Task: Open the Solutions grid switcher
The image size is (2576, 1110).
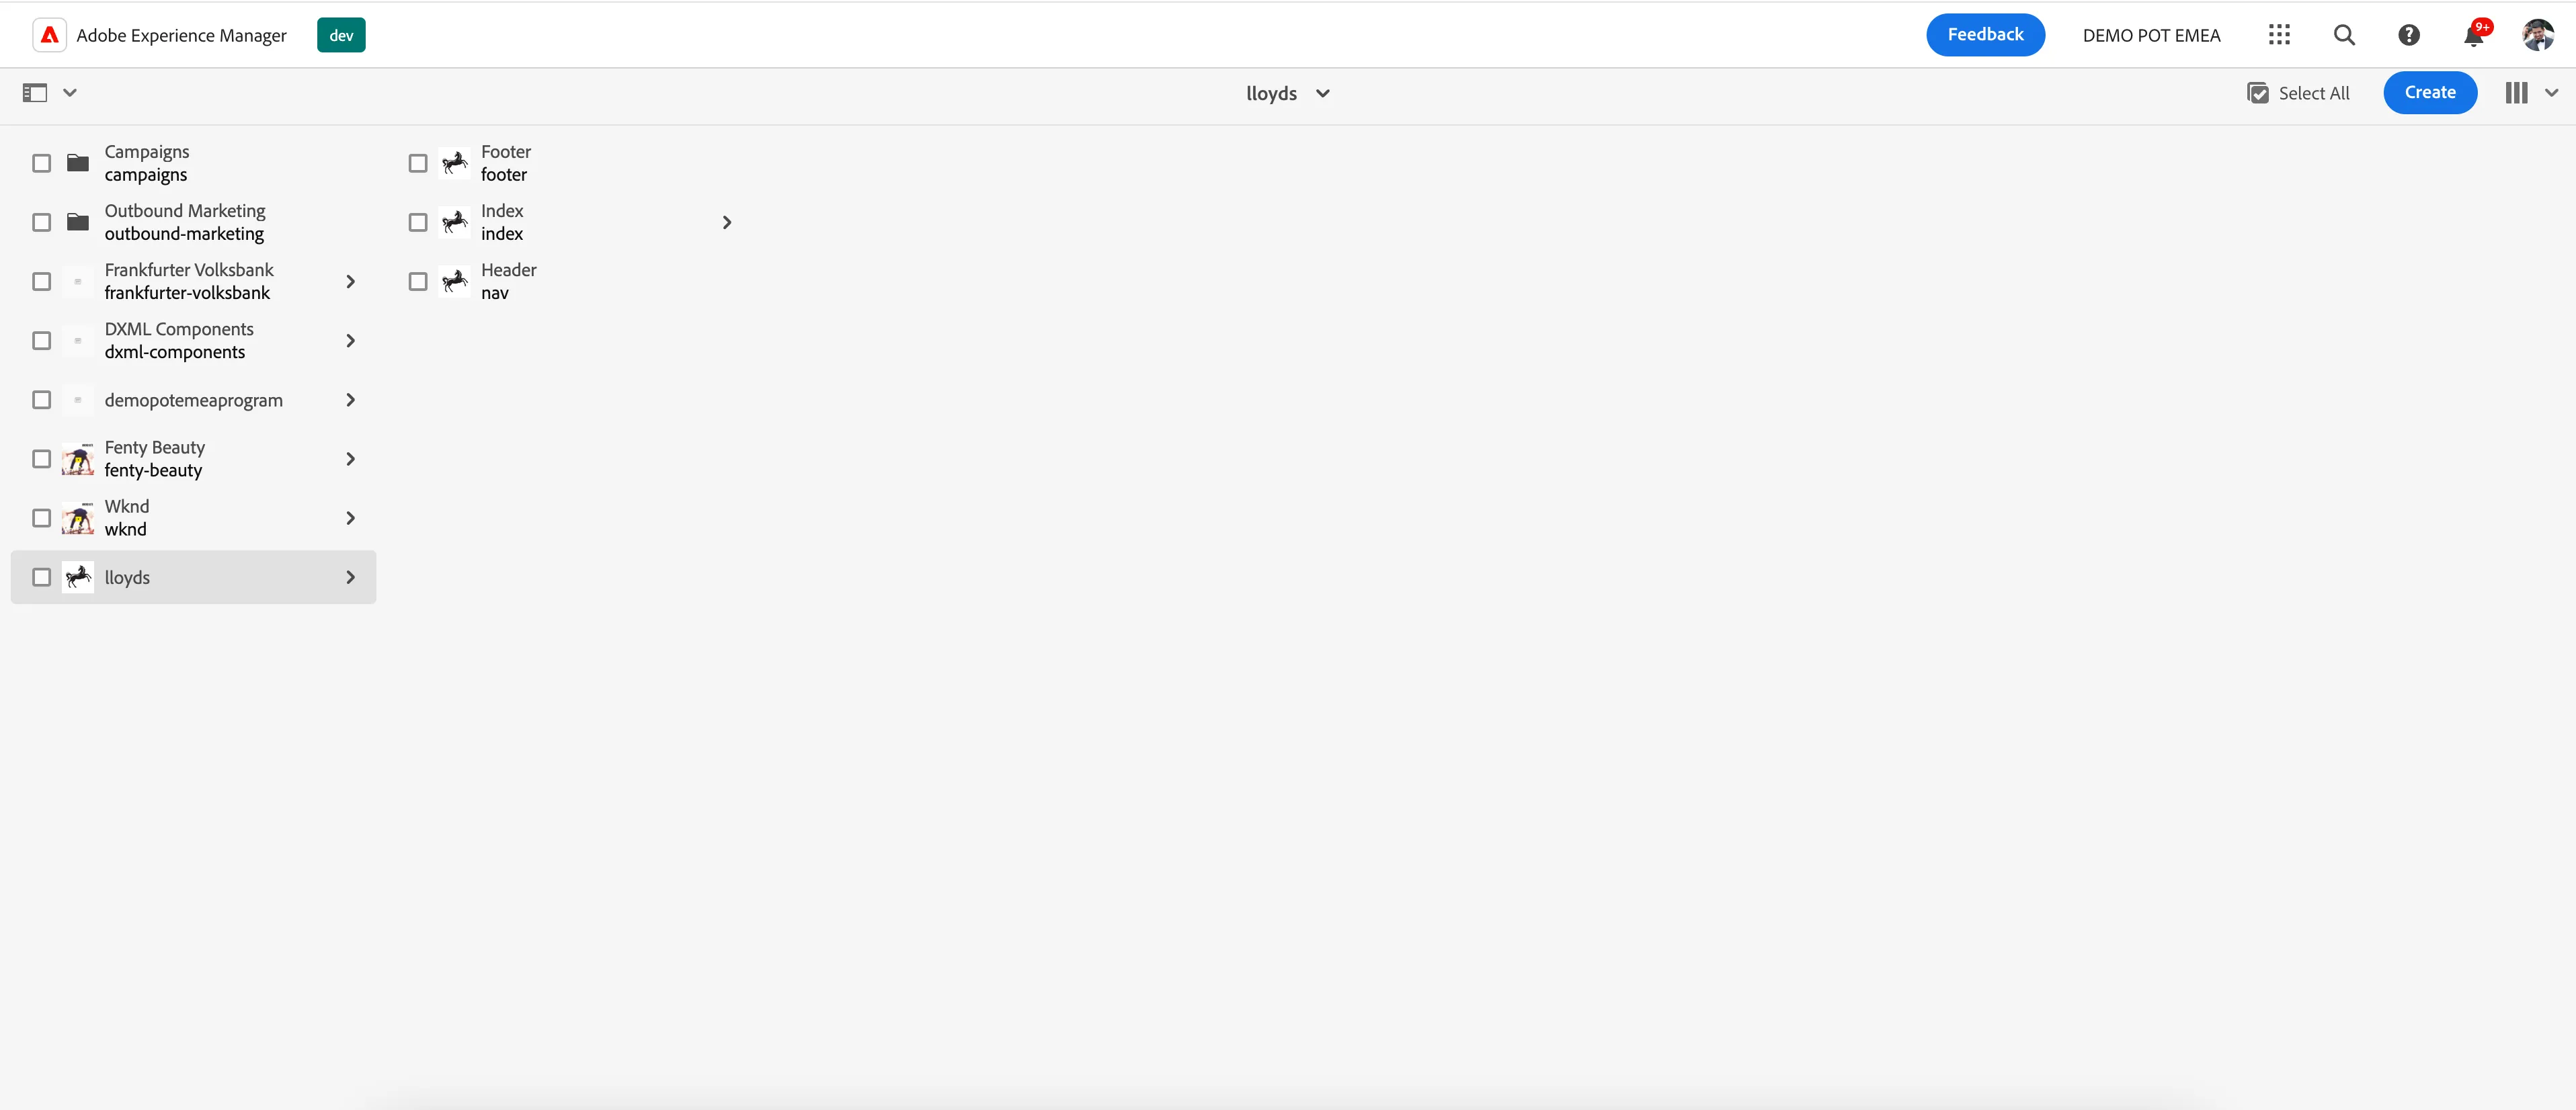Action: point(2279,35)
